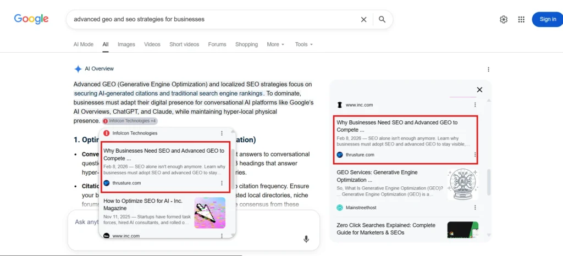Open three-dot menu beside thrusture.com in sources panel
The image size is (563, 256).
[x=475, y=155]
